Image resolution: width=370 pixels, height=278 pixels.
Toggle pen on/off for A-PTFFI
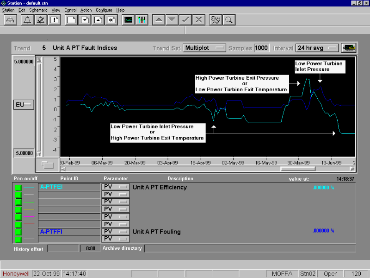[18, 231]
